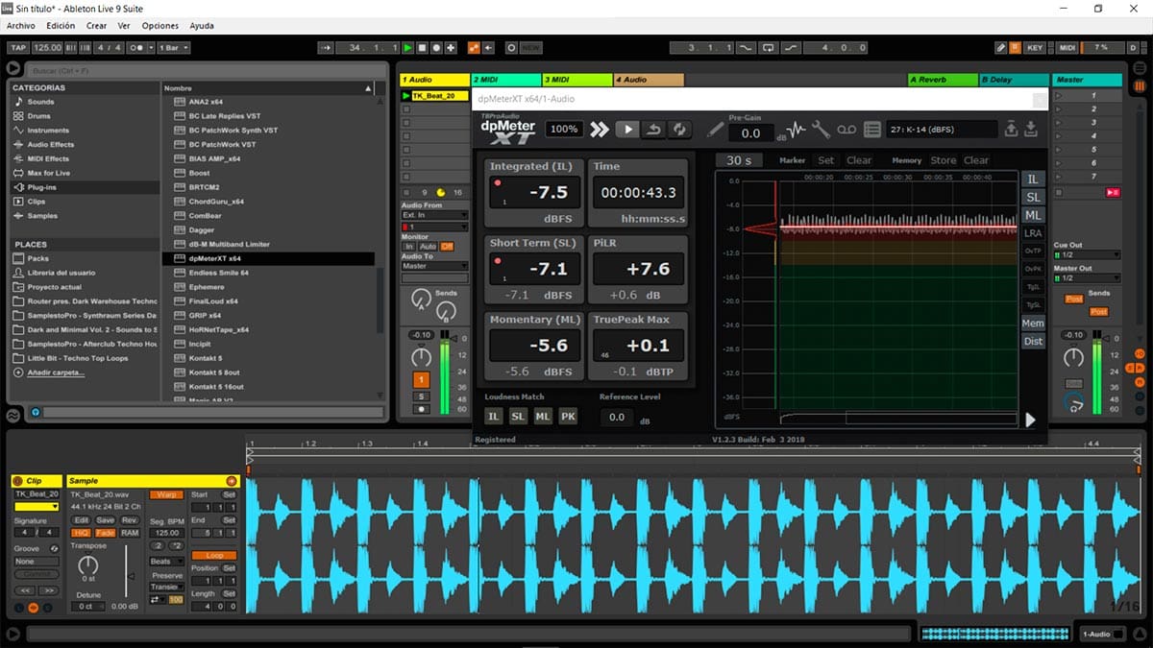Open the Ayuda menu
This screenshot has height=648, width=1153.
(x=202, y=26)
